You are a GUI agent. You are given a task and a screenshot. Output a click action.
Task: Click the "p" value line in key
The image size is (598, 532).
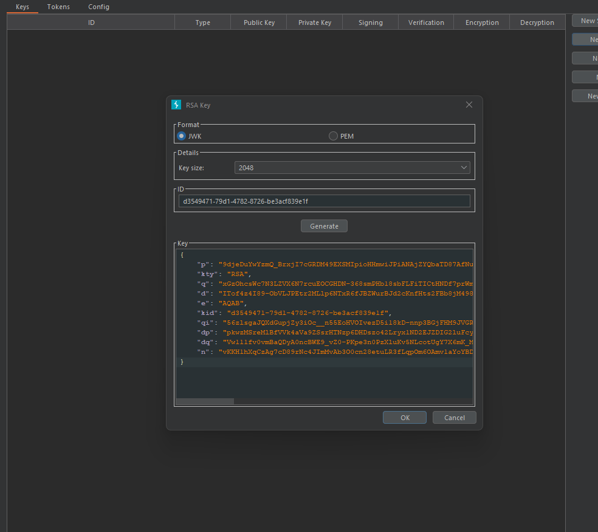click(335, 264)
